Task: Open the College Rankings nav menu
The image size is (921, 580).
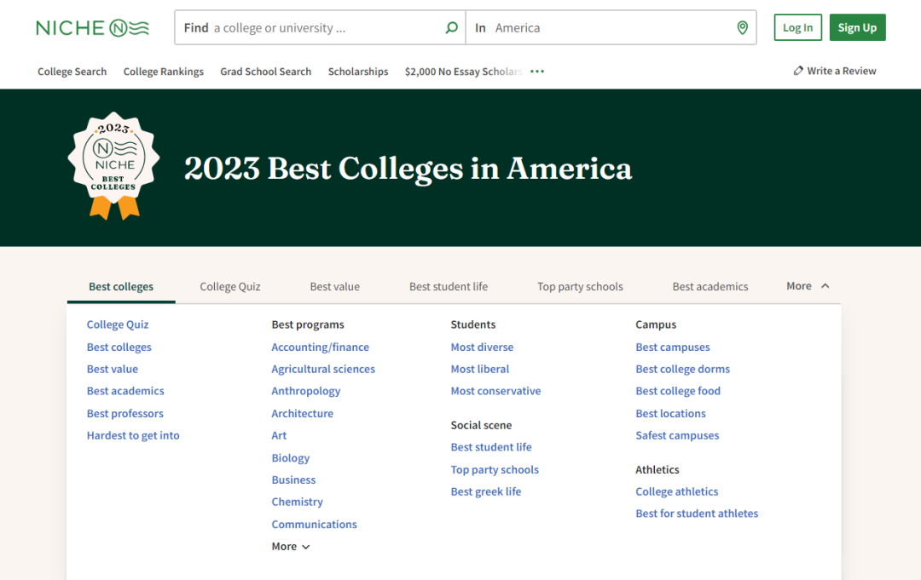Action: coord(164,72)
